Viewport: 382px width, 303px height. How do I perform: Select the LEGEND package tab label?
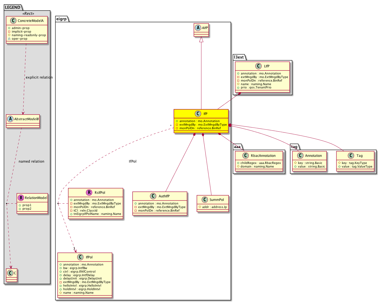point(13,7)
